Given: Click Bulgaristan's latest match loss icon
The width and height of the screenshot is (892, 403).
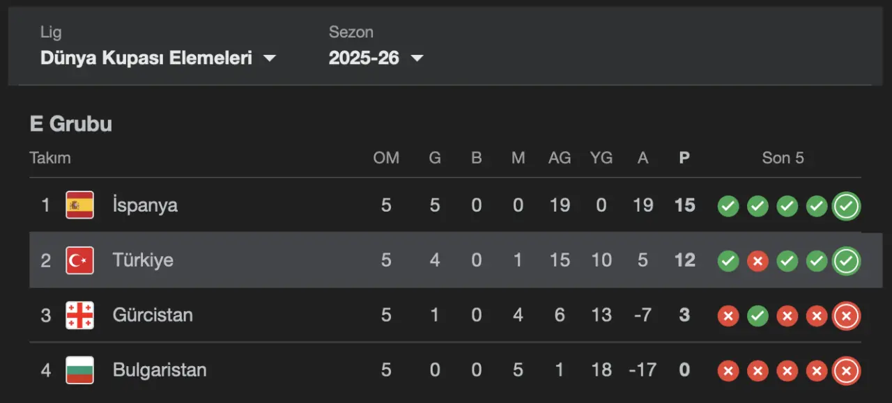Looking at the screenshot, I should coord(846,371).
